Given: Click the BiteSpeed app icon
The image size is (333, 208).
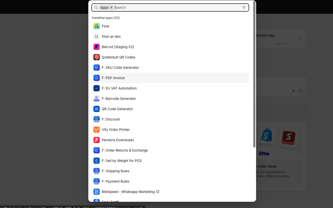Looking at the screenshot, I should 97,192.
